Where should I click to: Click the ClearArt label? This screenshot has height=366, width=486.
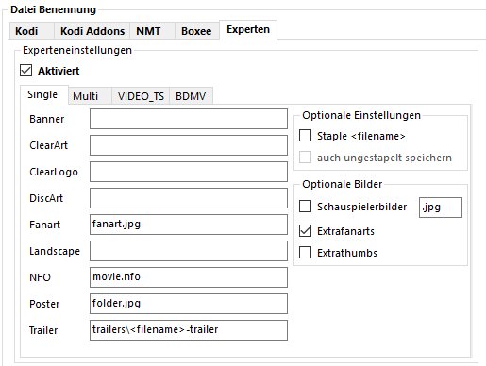coord(48,145)
